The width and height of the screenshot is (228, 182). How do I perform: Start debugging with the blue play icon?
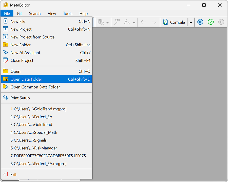tap(200, 22)
